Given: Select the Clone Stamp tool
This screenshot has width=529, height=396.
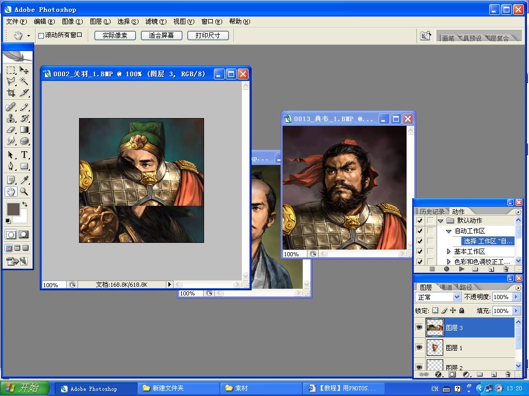Looking at the screenshot, I should pyautogui.click(x=11, y=119).
